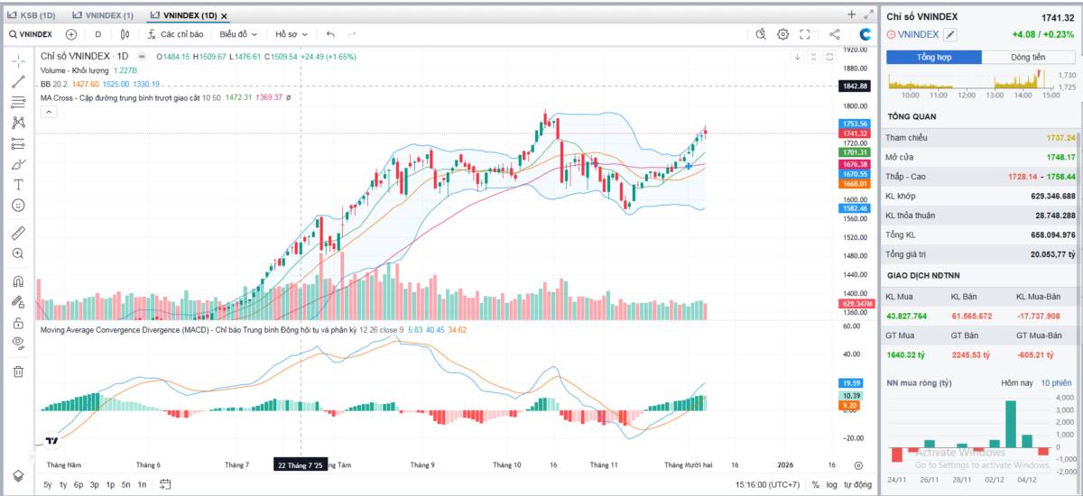This screenshot has width=1083, height=496.
Task: Click the time axis settings gear icon
Action: click(858, 465)
